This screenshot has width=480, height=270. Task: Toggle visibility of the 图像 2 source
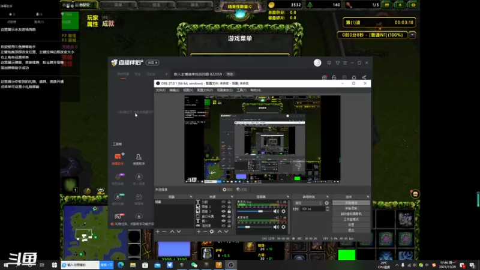(223, 206)
